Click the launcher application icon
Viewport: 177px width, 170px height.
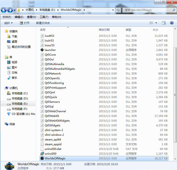tap(42, 50)
